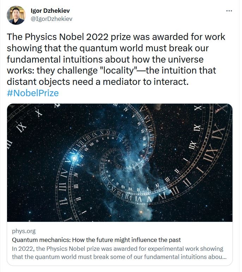The image size is (242, 272).
Task: Click Igor Dzhekiev's profile avatar photo
Action: pyautogui.click(x=16, y=15)
